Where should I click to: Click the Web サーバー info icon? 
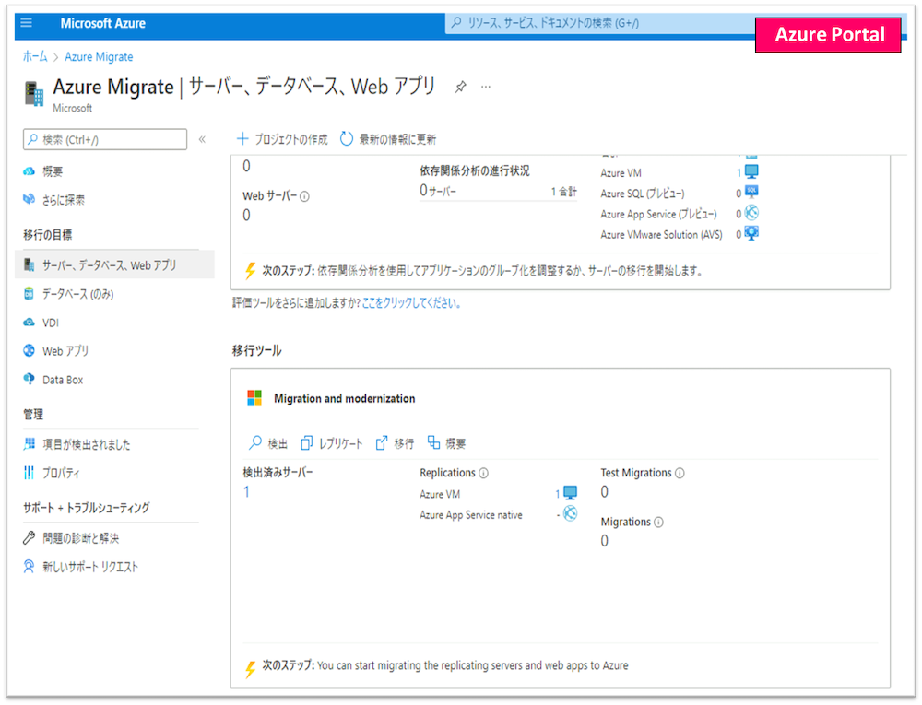pyautogui.click(x=304, y=197)
